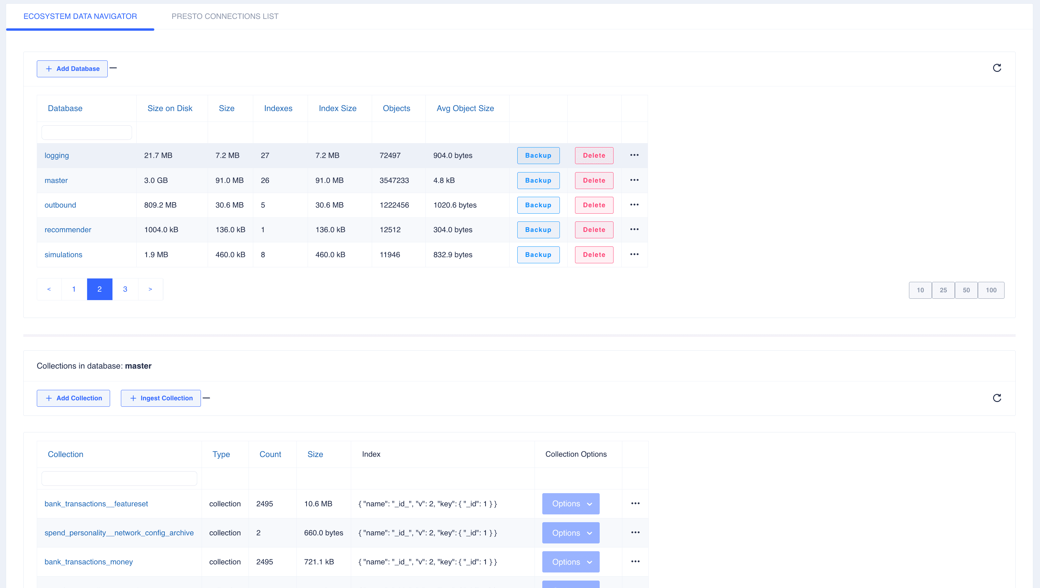Open more actions for logging database
This screenshot has width=1040, height=588.
(634, 155)
